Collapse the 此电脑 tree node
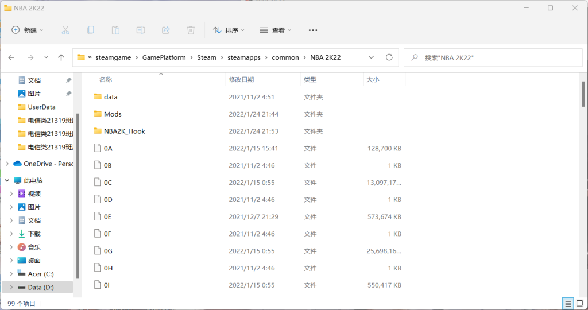Screen dimensions: 588x310 [x=7, y=180]
